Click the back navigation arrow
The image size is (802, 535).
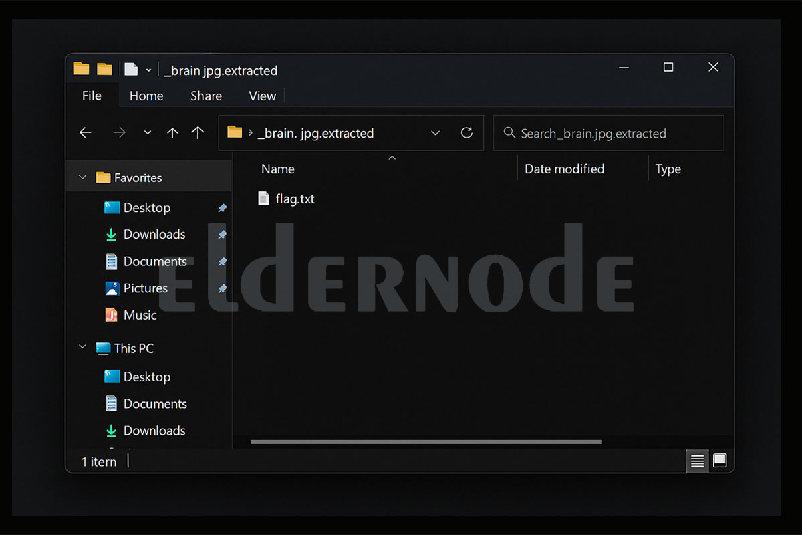pyautogui.click(x=85, y=132)
